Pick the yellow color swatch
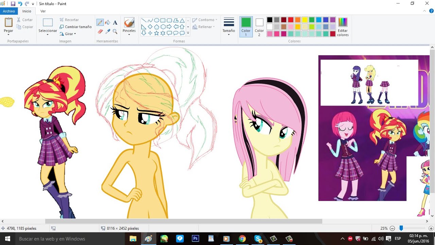The width and height of the screenshot is (435, 245). coord(305,20)
